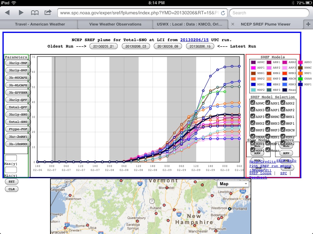Open a new tab with plus icon
The width and height of the screenshot is (313, 234).
308,24
